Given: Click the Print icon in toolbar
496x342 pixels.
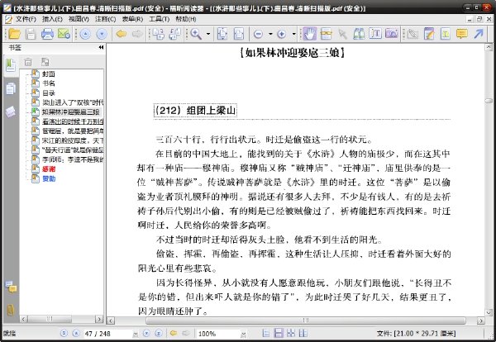Looking at the screenshot, I should (47, 34).
